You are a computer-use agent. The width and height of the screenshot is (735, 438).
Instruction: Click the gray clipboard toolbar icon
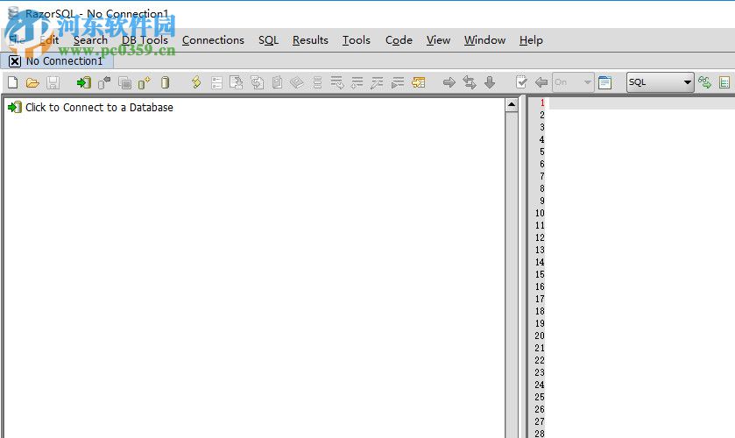click(277, 82)
